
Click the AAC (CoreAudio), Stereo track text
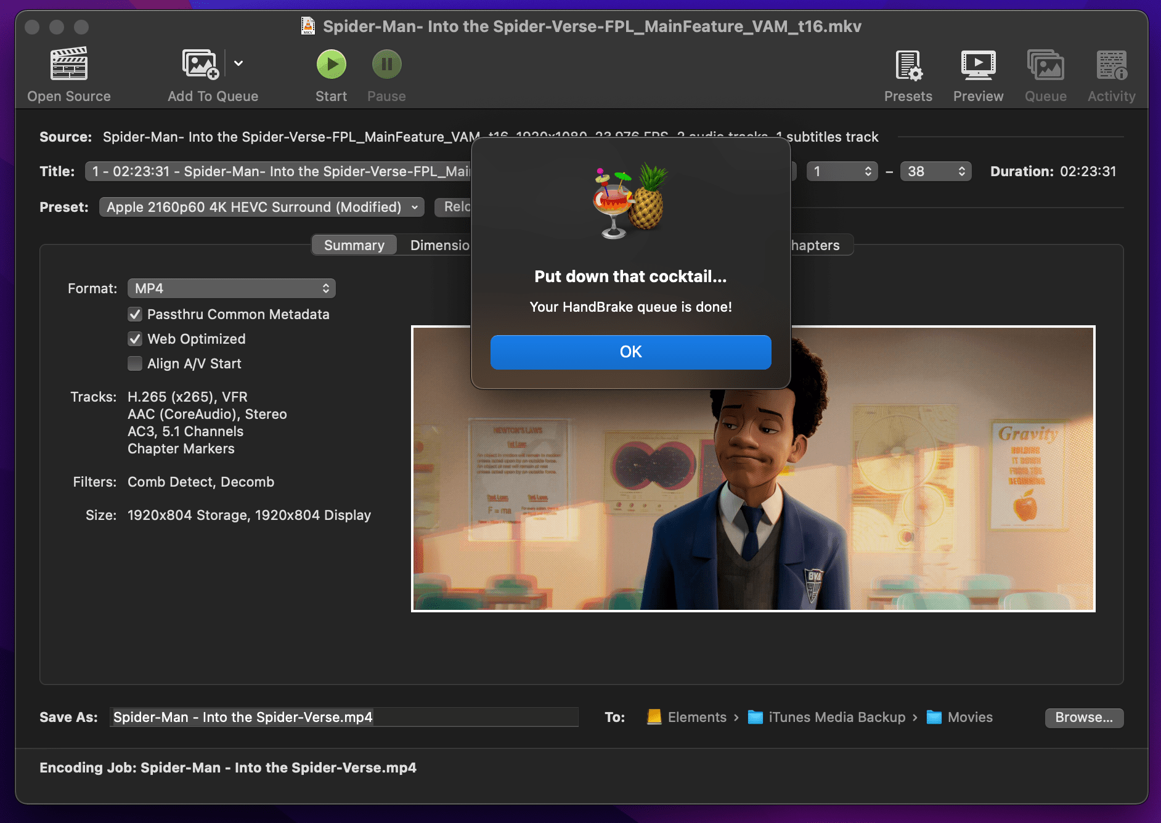[x=207, y=414]
